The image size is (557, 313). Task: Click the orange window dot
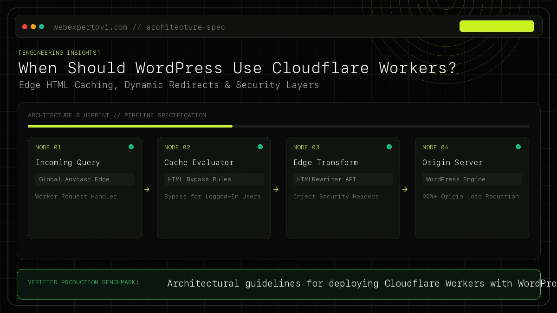[33, 27]
